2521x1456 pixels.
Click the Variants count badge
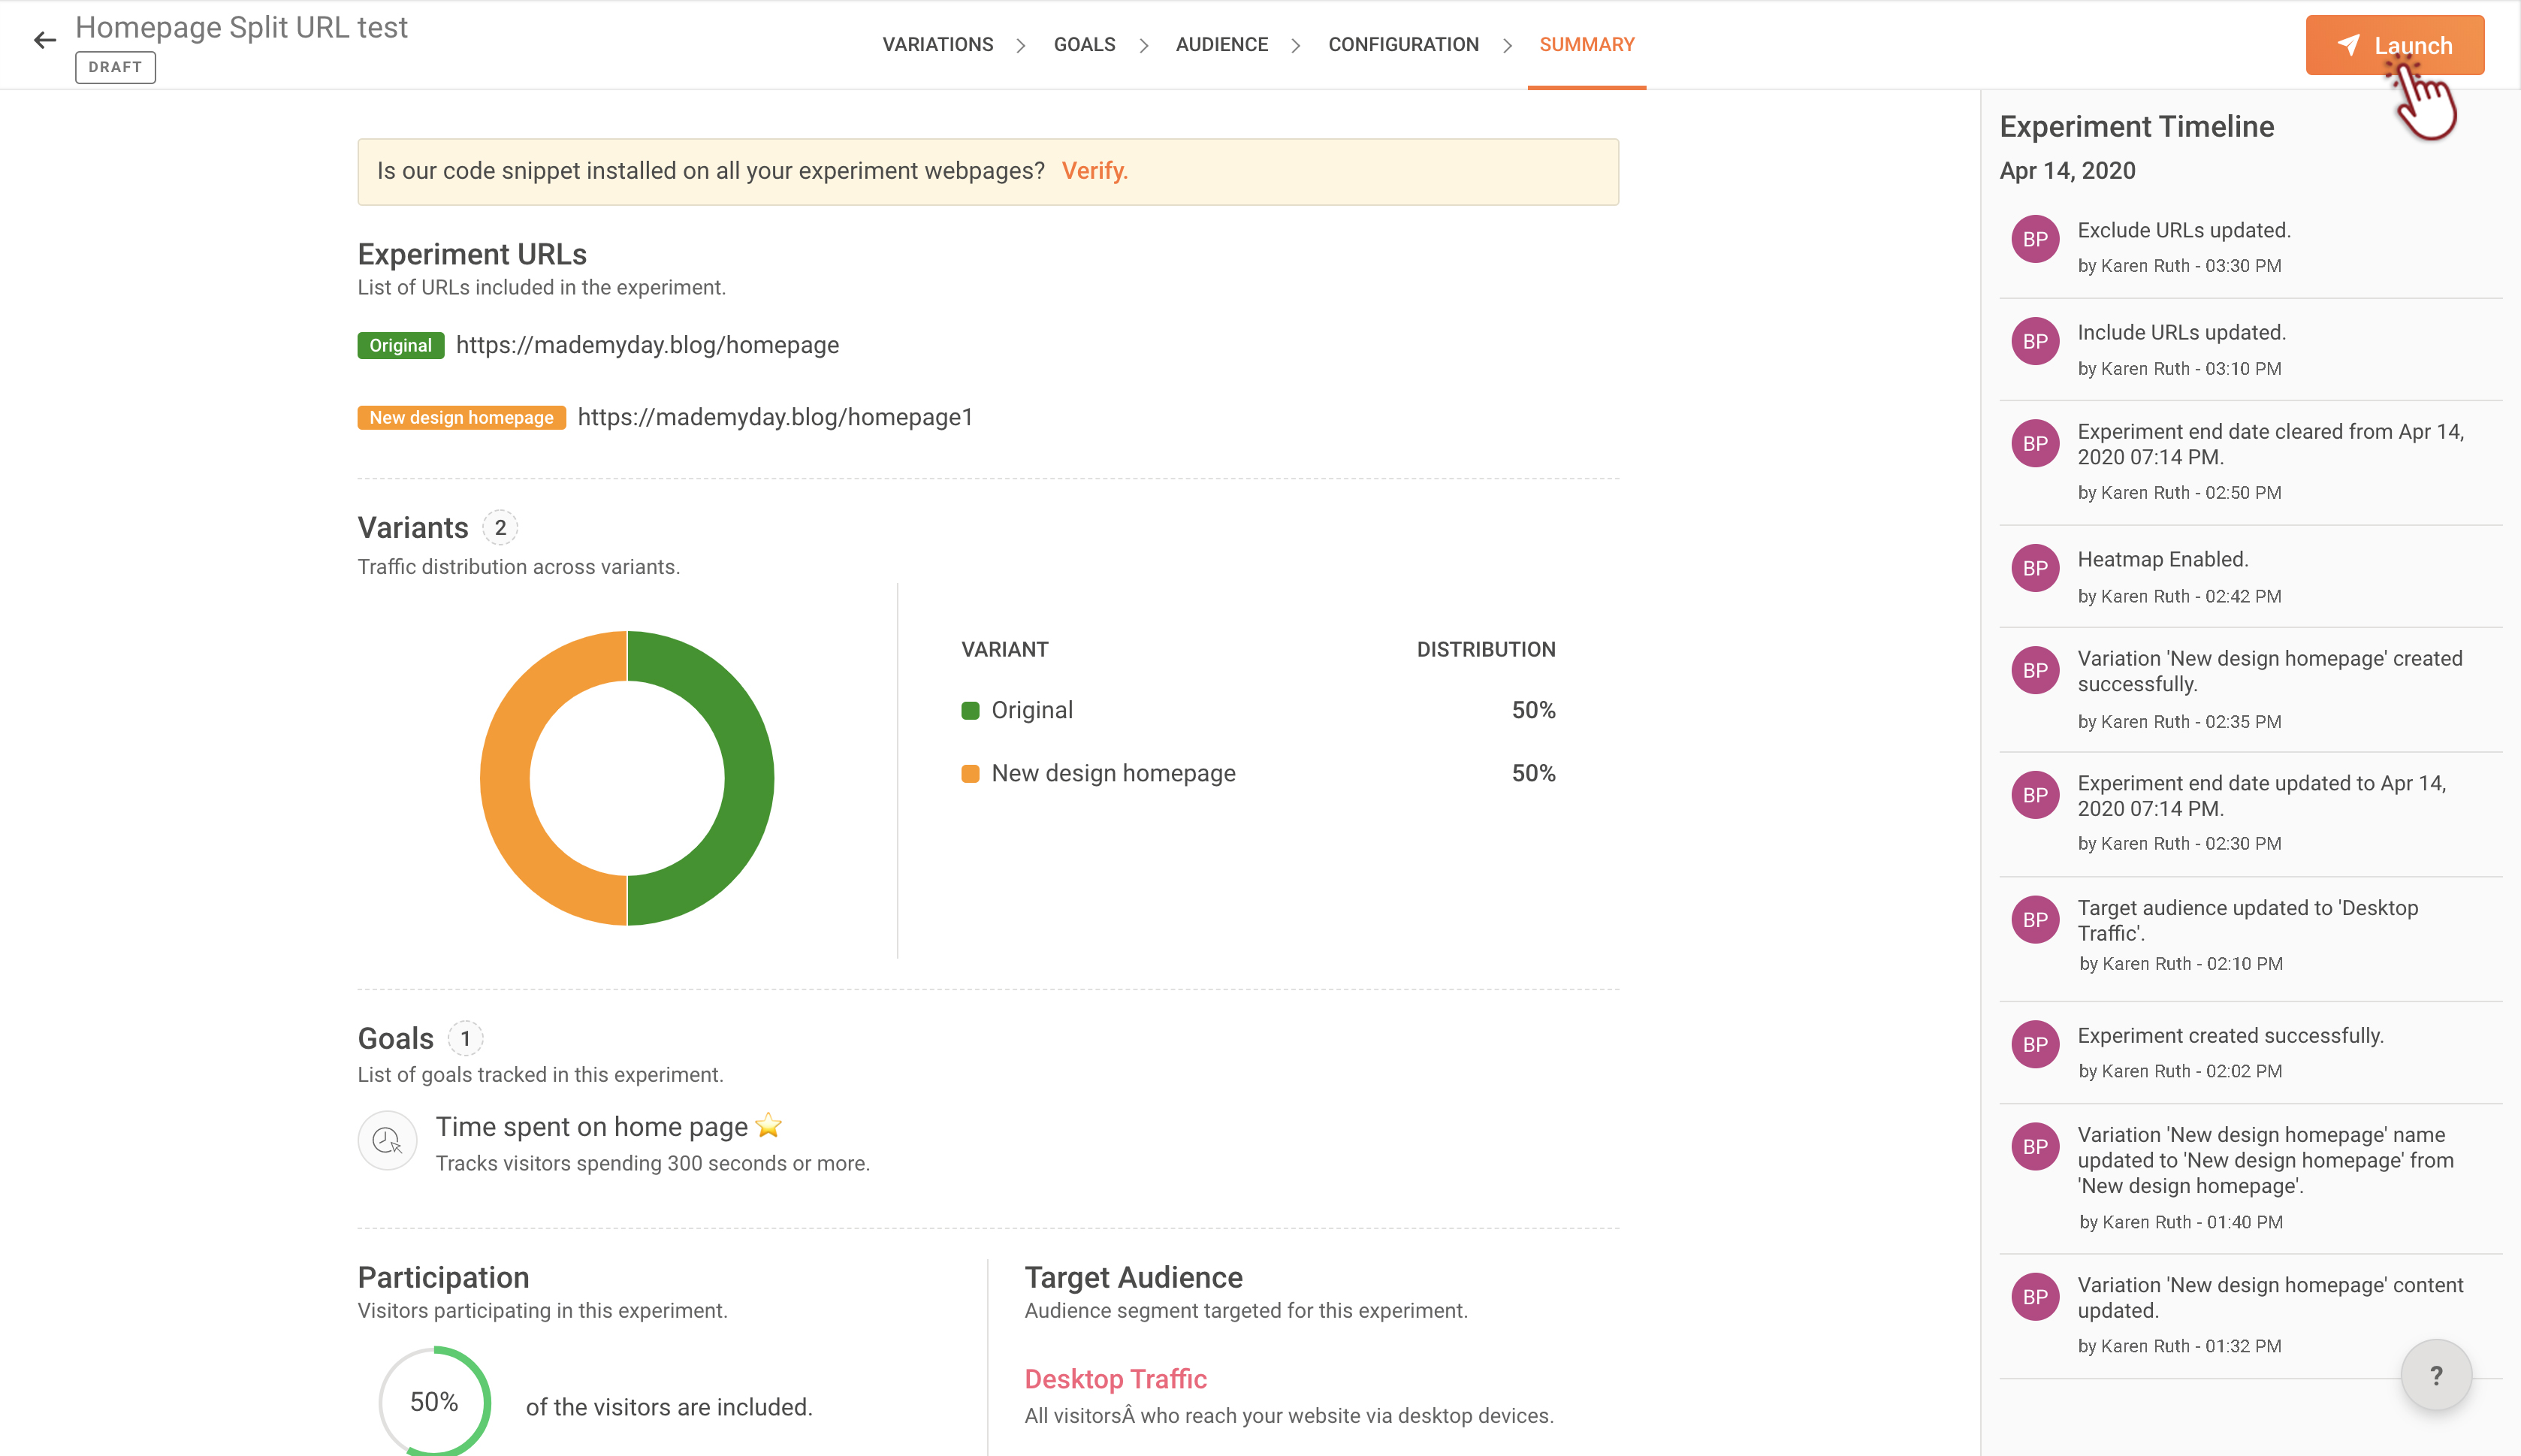coord(500,528)
